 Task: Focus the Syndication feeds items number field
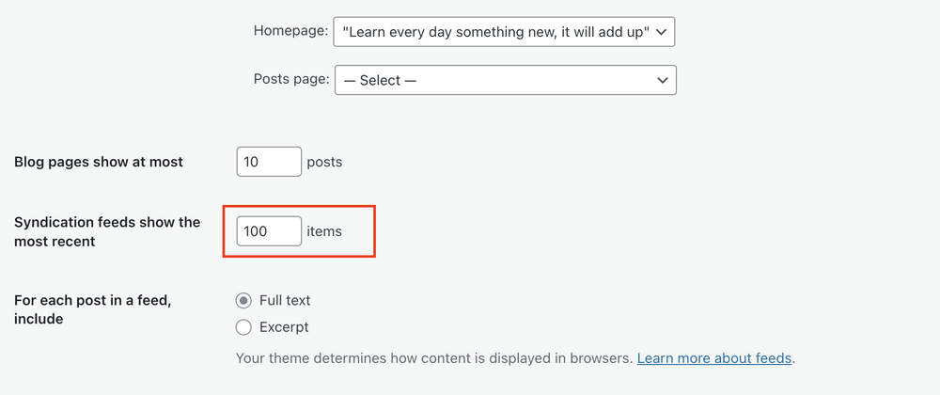269,230
